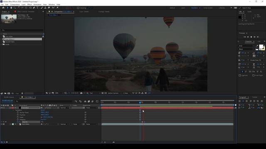
Task: Select the Puppet Pin tool
Action: click(x=57, y=8)
